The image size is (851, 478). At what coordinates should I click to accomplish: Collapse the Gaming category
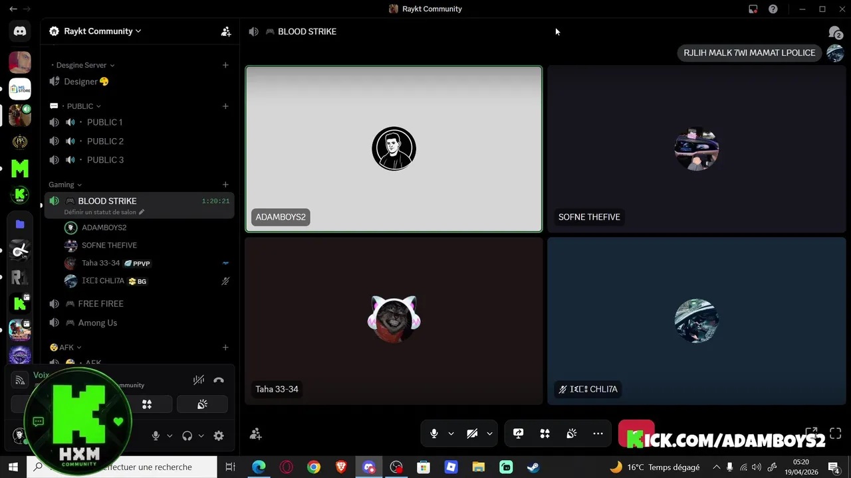click(x=65, y=185)
